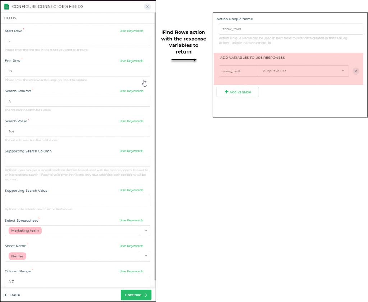Click the Action Unique Name field showing show_rows
The height and width of the screenshot is (302, 368).
coord(290,28)
